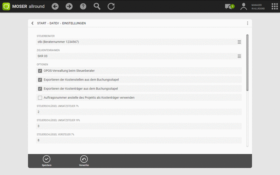Open the apps grid menu icon

point(275,6)
